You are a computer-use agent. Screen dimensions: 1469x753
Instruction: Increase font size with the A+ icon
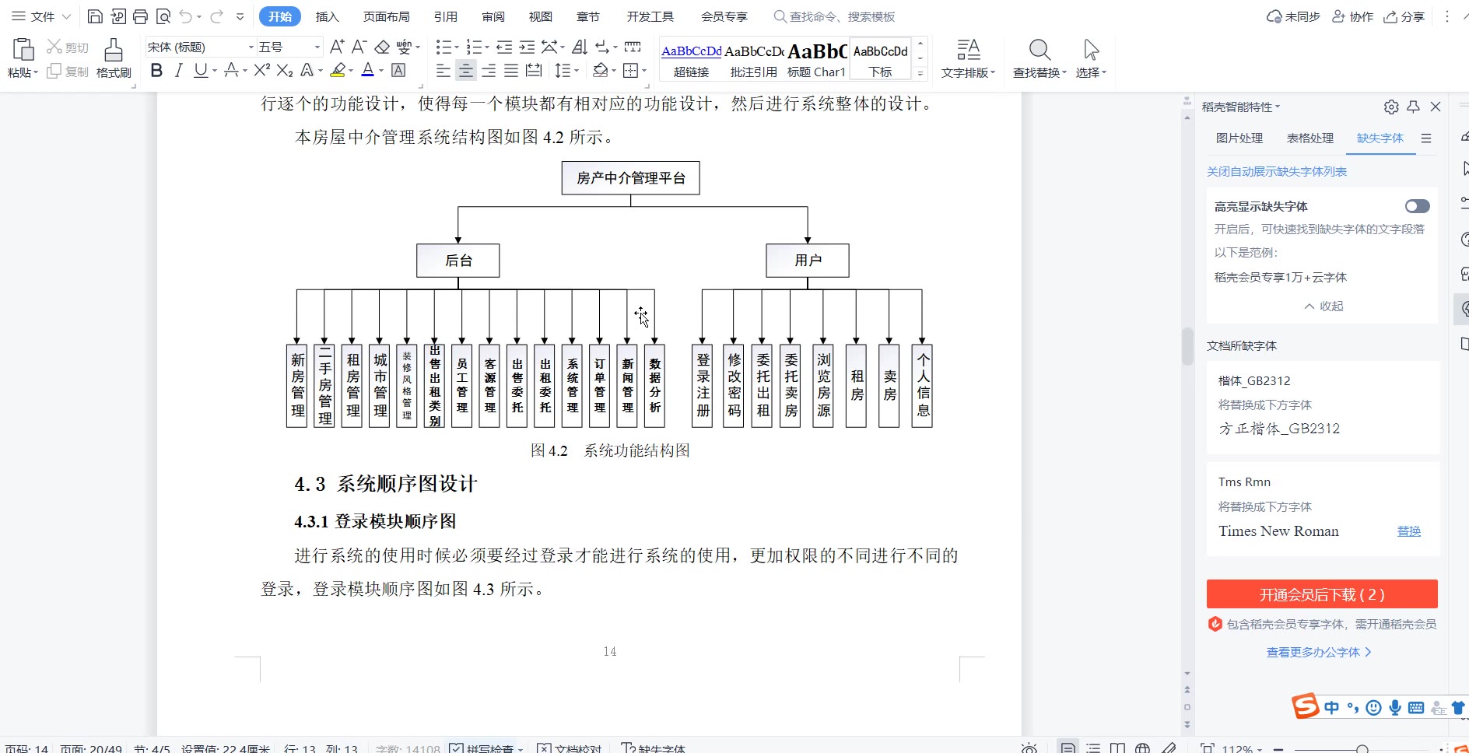(337, 47)
